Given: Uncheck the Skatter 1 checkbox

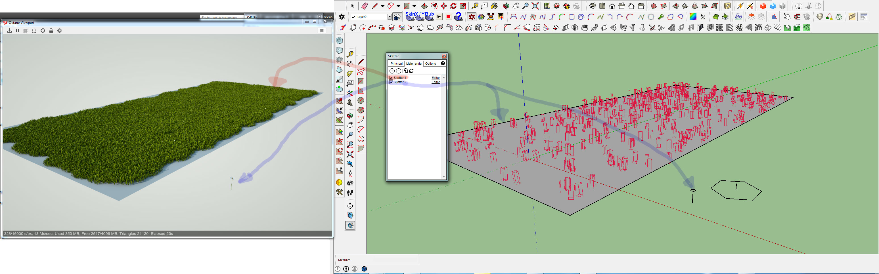Looking at the screenshot, I should click(391, 78).
